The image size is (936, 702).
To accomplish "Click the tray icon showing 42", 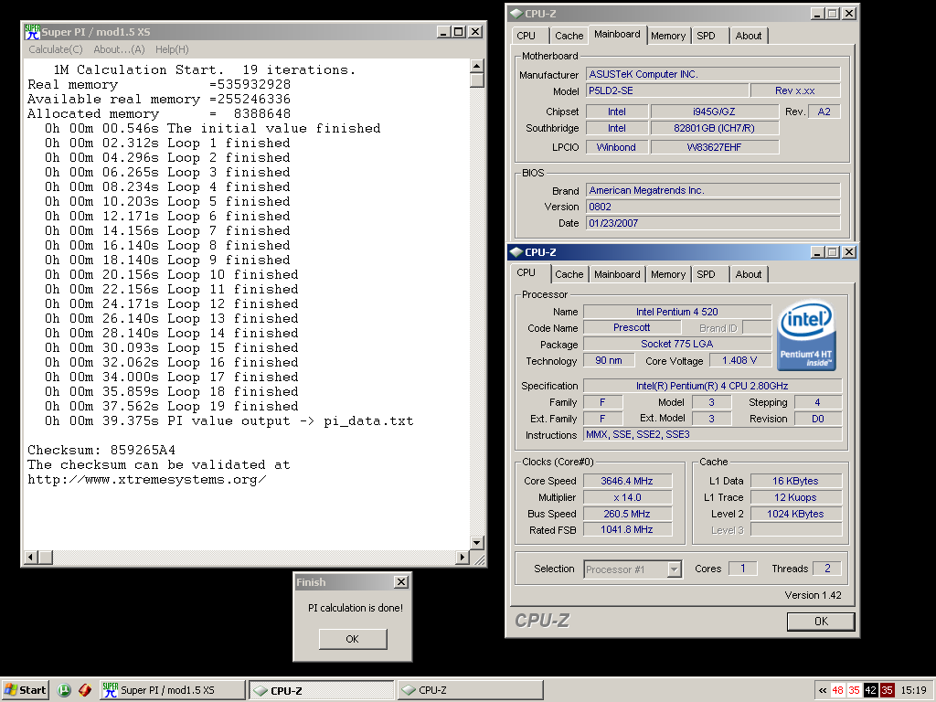I will [x=870, y=691].
